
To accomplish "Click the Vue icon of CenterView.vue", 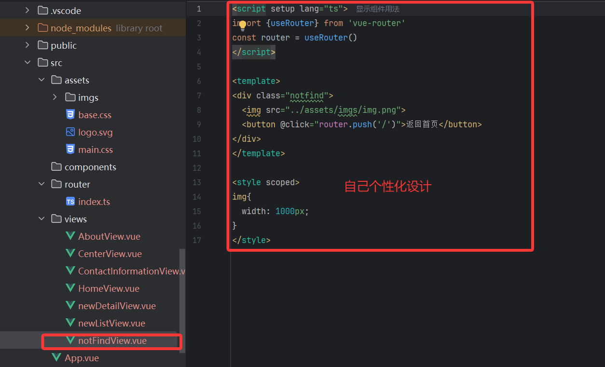I will click(70, 254).
